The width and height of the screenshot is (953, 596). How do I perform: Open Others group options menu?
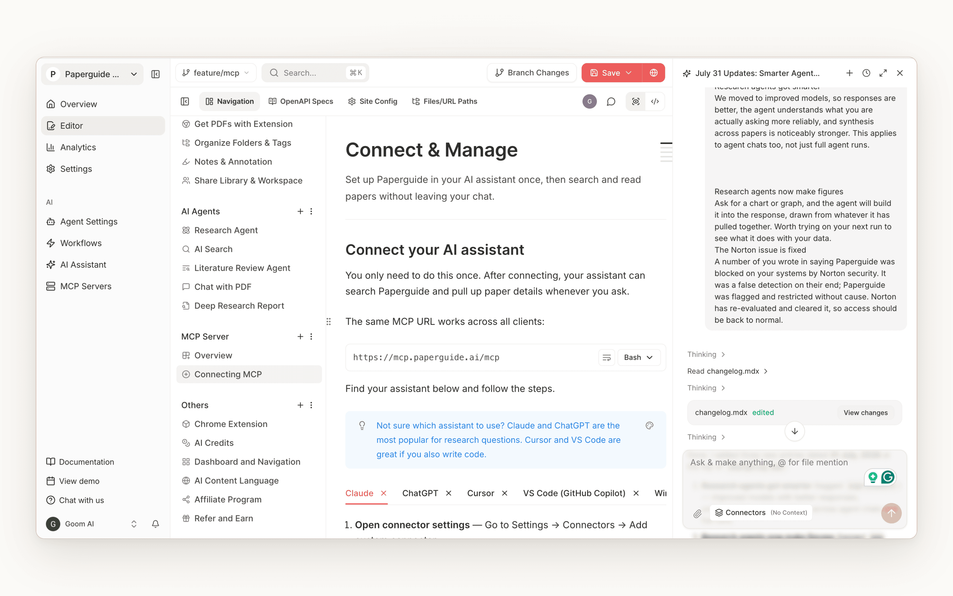click(311, 405)
